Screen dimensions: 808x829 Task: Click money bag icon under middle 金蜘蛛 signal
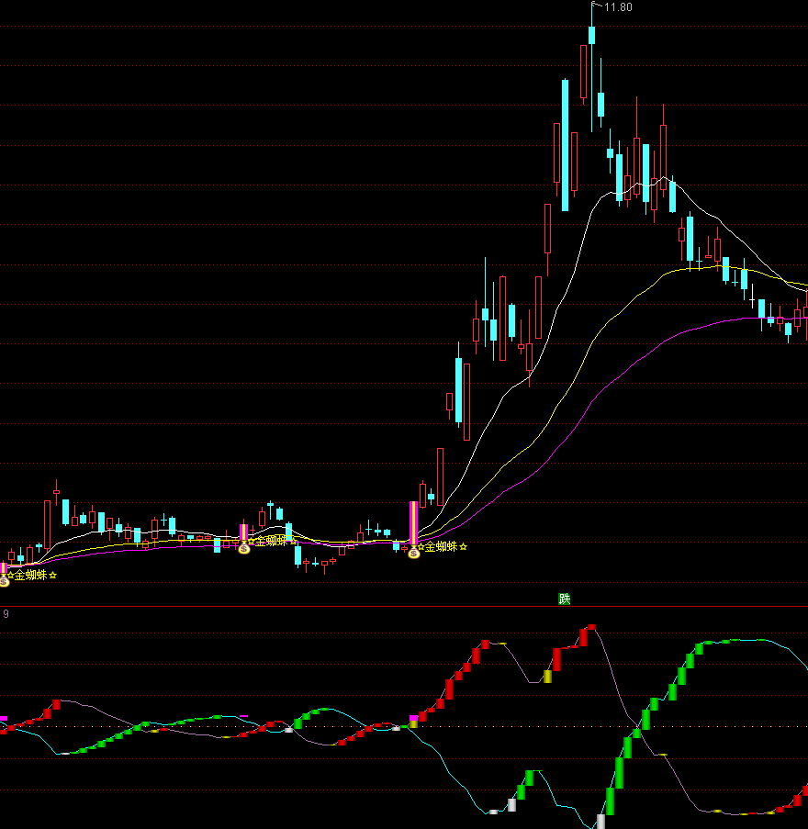243,548
